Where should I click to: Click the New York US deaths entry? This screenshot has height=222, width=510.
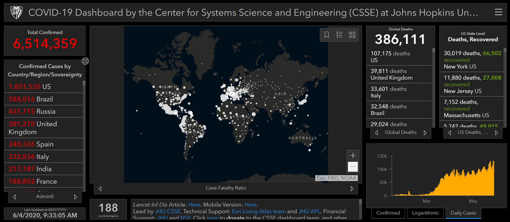471,60
